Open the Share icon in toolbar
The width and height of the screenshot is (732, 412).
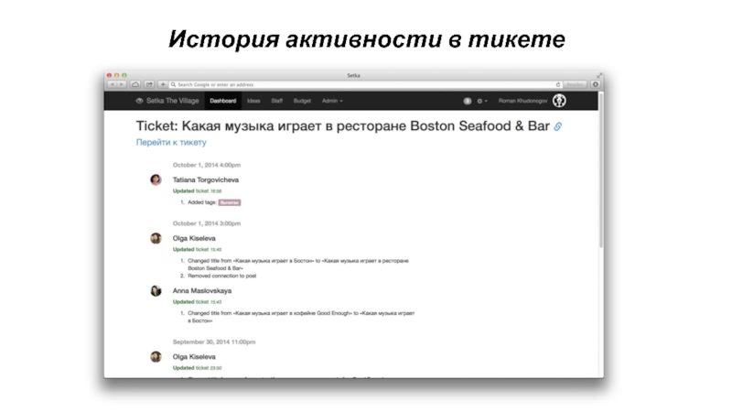[x=149, y=84]
